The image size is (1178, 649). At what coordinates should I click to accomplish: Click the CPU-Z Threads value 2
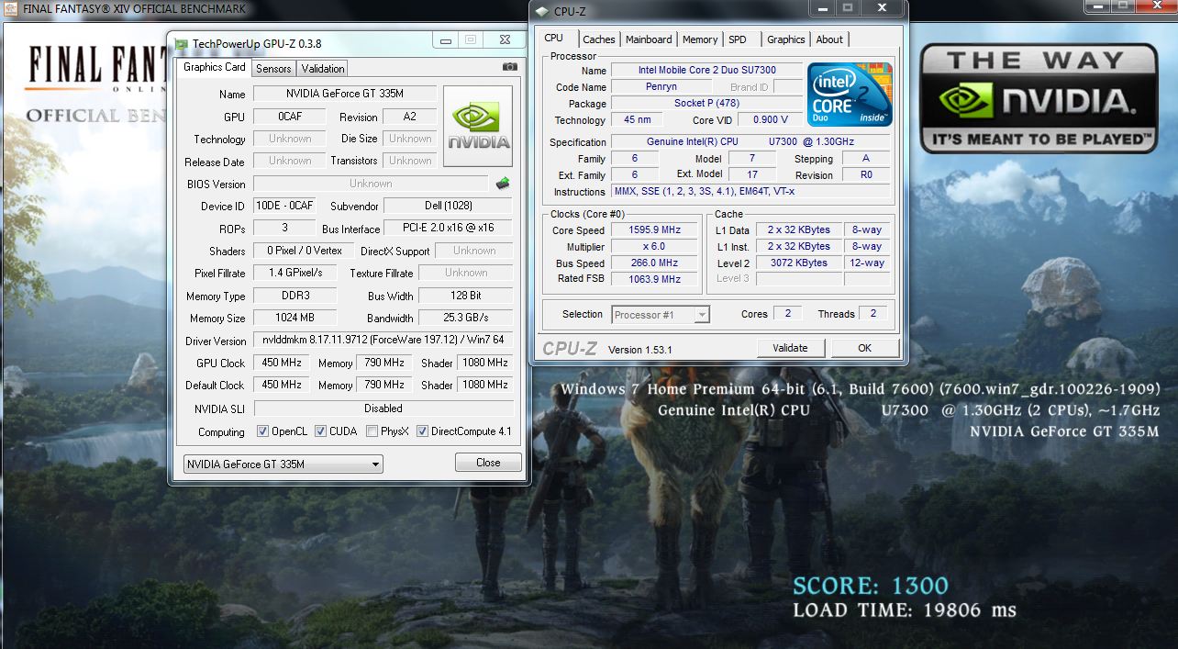(872, 314)
